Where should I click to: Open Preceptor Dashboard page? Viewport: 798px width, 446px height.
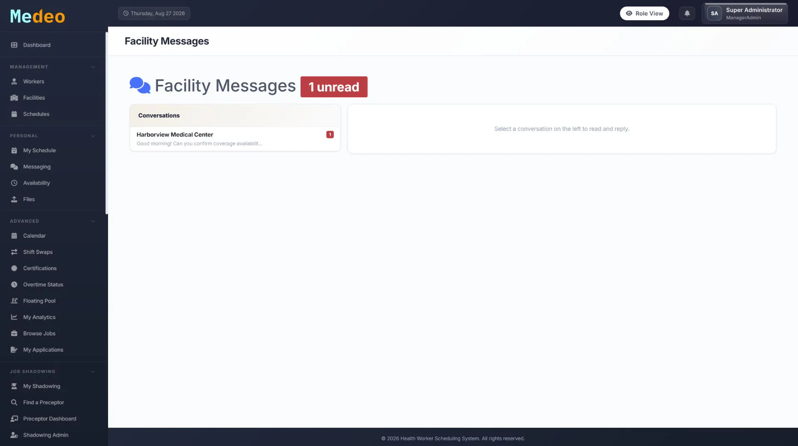coord(53,419)
